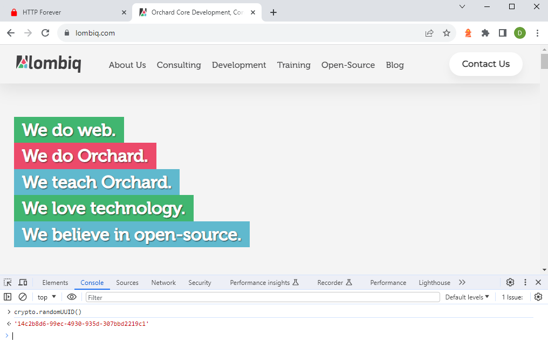
Task: Reload the lombiq.com page
Action: click(x=45, y=33)
